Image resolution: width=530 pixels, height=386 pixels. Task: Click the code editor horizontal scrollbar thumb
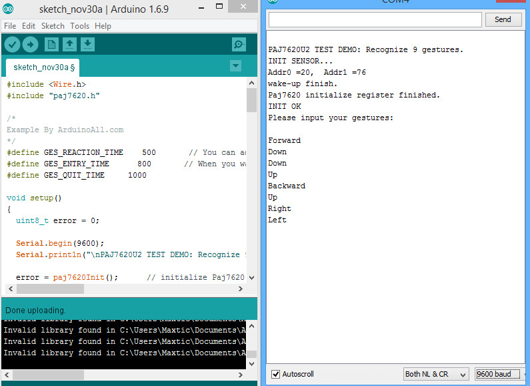[50, 288]
